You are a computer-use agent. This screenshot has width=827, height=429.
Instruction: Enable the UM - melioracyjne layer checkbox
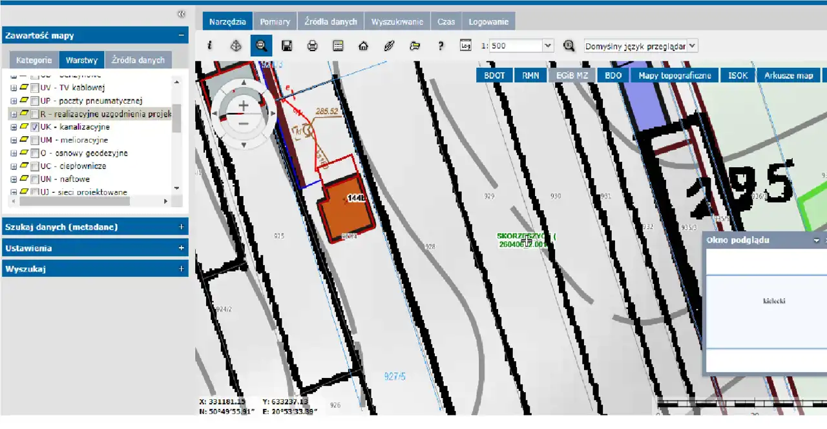pos(35,140)
